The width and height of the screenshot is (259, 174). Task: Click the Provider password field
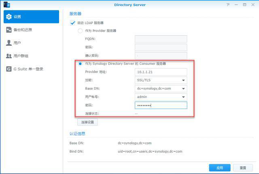click(x=161, y=47)
